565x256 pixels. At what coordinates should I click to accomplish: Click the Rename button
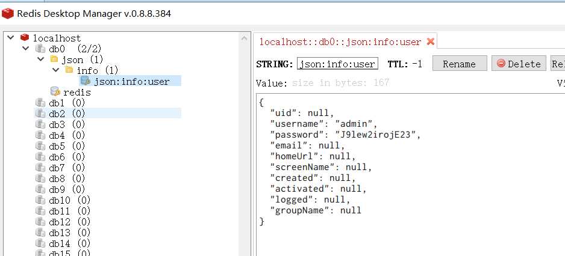click(x=460, y=64)
